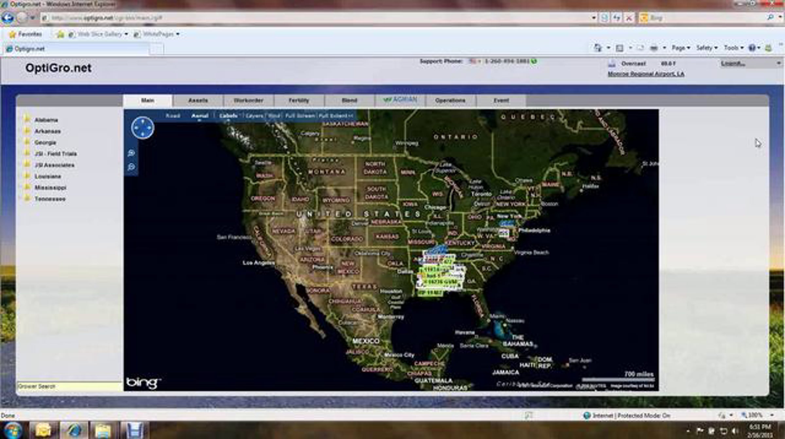Open the Assets tab
The image size is (785, 439).
198,100
